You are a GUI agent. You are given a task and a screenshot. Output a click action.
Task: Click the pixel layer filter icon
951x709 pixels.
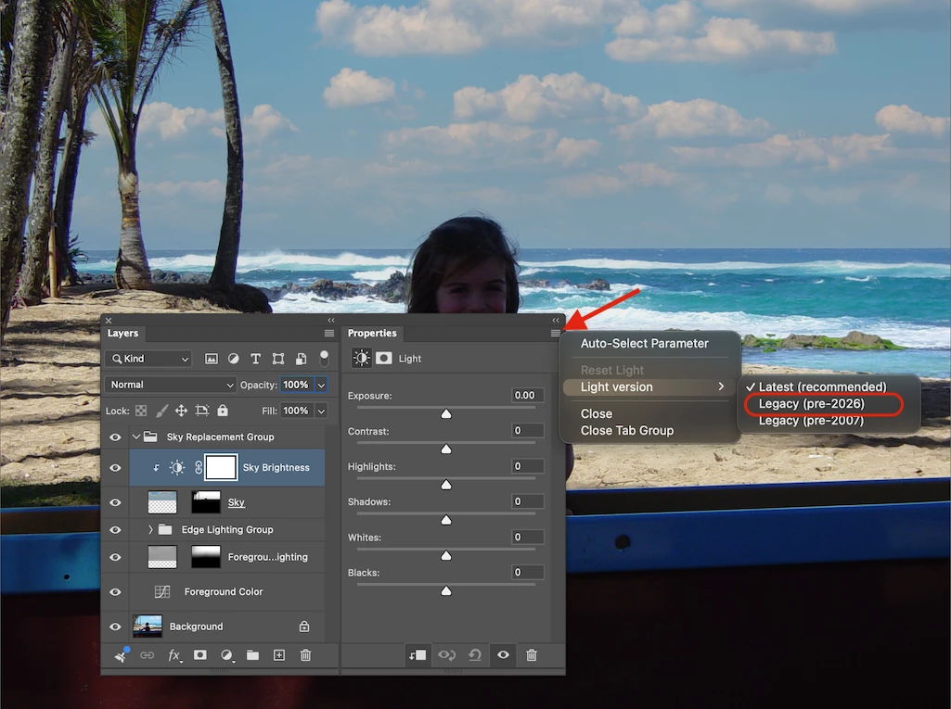click(211, 359)
